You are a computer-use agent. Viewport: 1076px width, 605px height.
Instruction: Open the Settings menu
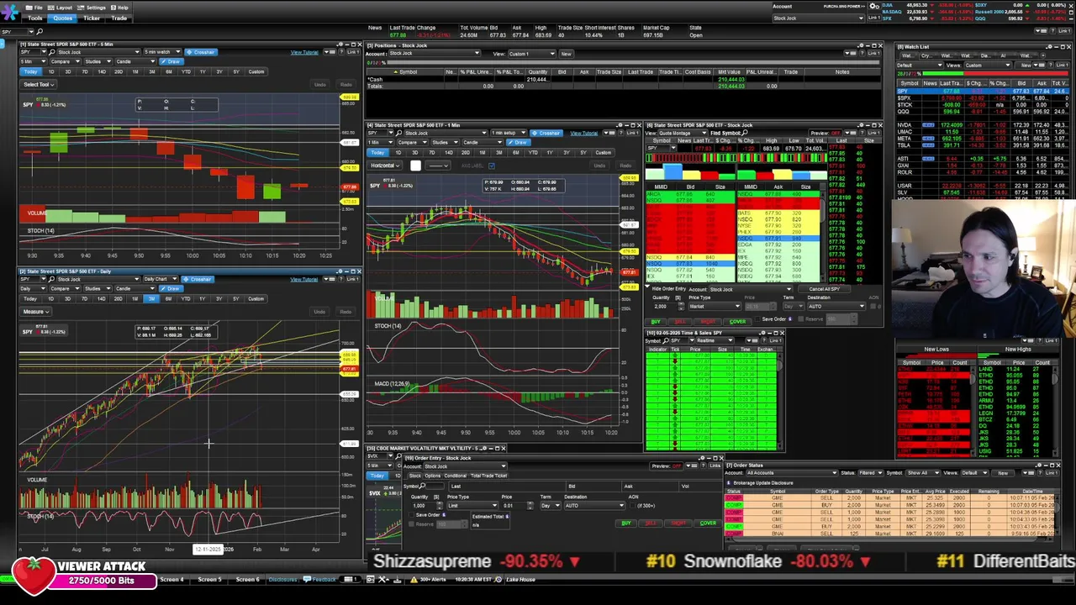92,8
